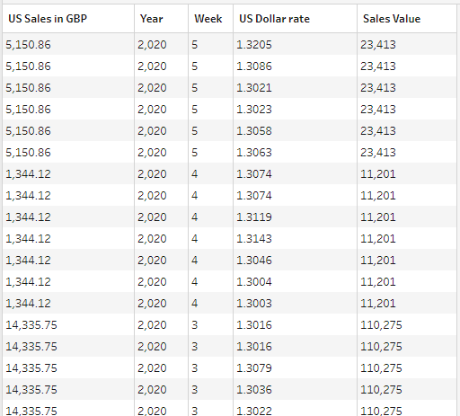Select the cell with rate 1.3119
The height and width of the screenshot is (416, 460).
[x=295, y=217]
